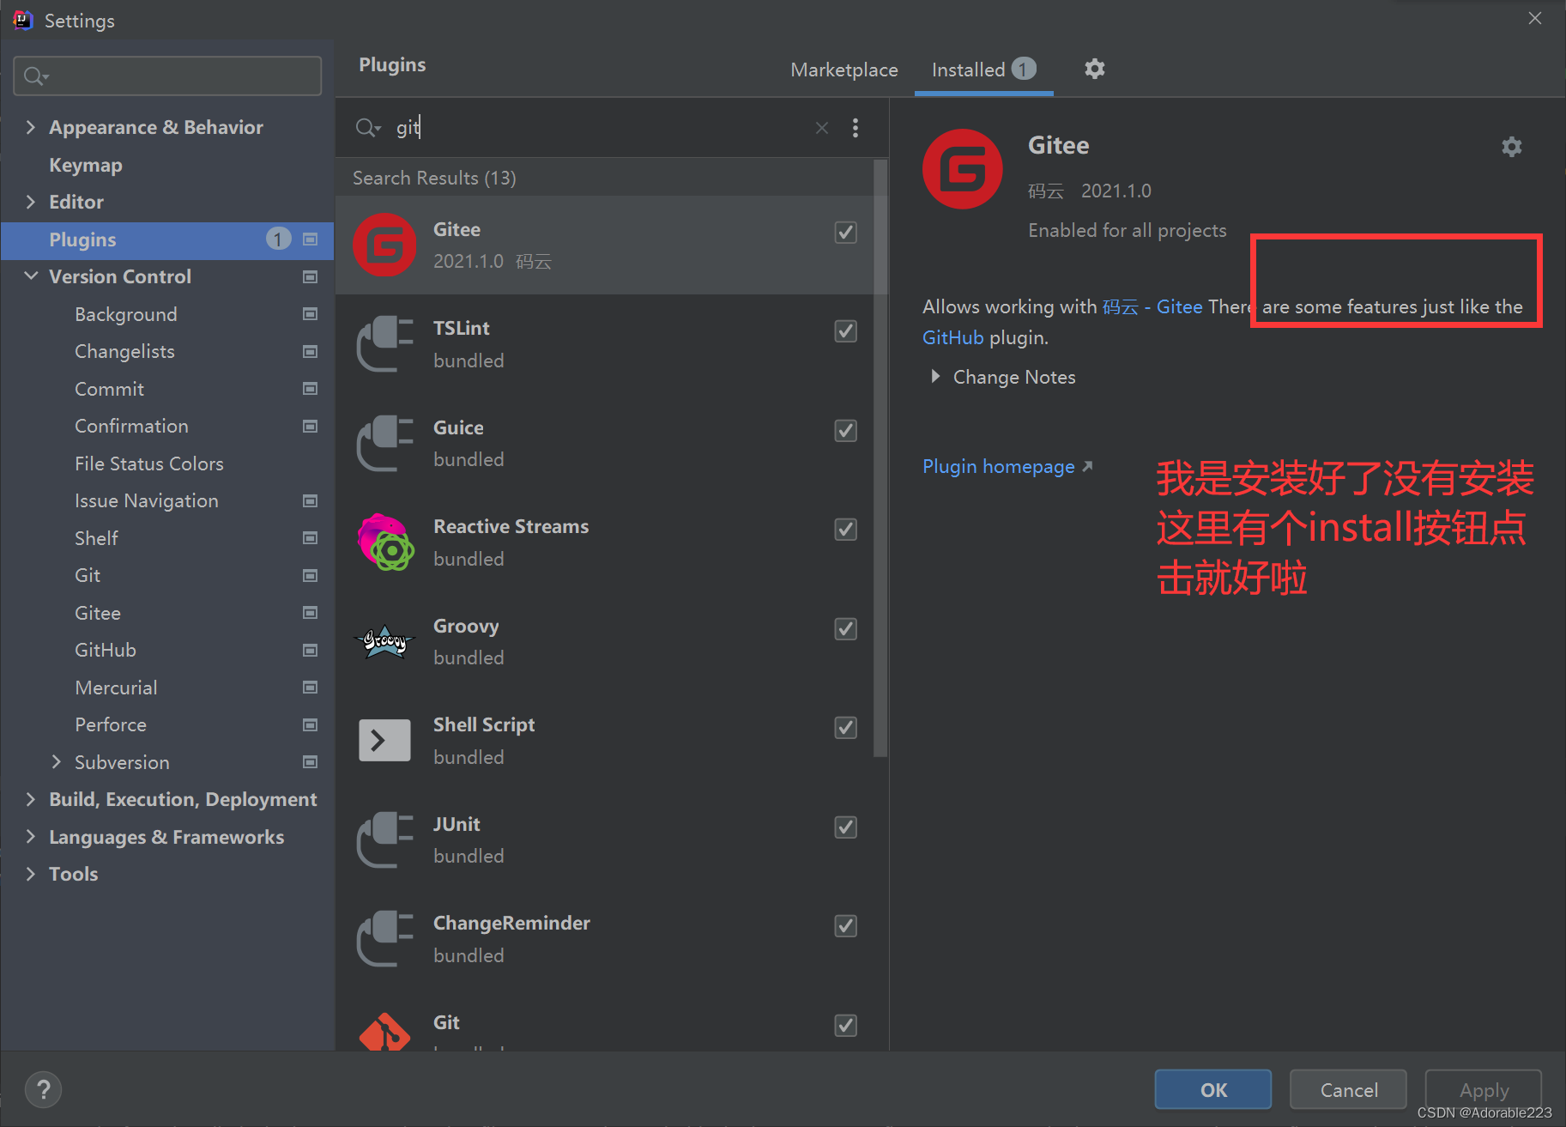Open the 码云 - Gitee link in description
The image size is (1566, 1127).
(1152, 306)
